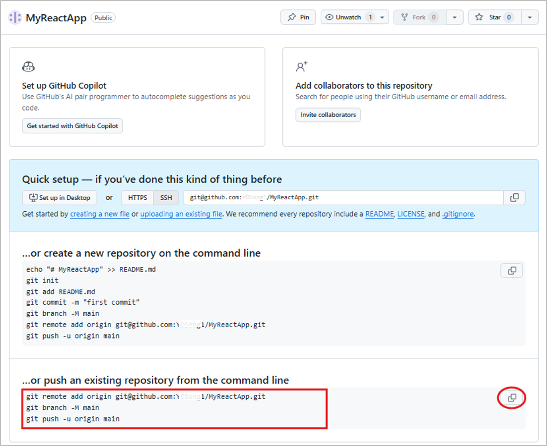Switch clone URL to HTTPS
Image resolution: width=547 pixels, height=446 pixels.
tap(137, 197)
